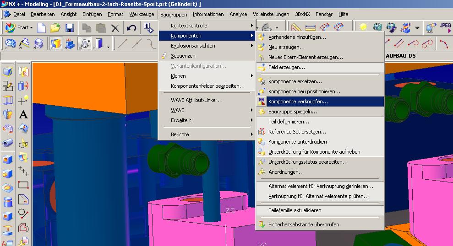
Task: Open the Voreinstellungen menu
Action: (271, 14)
